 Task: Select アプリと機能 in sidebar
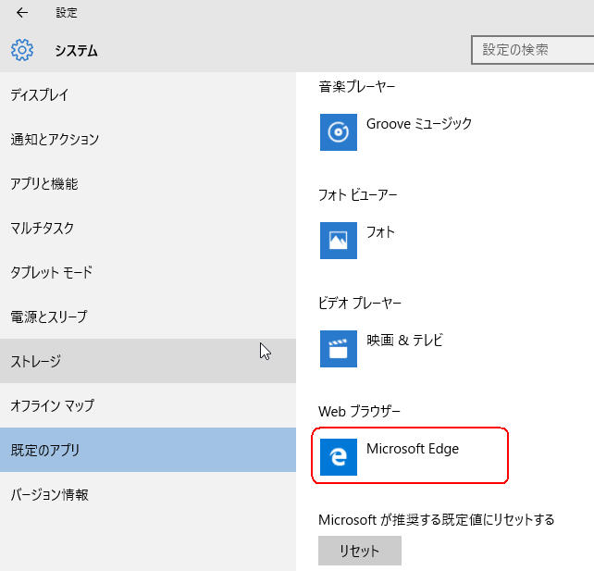click(x=148, y=184)
